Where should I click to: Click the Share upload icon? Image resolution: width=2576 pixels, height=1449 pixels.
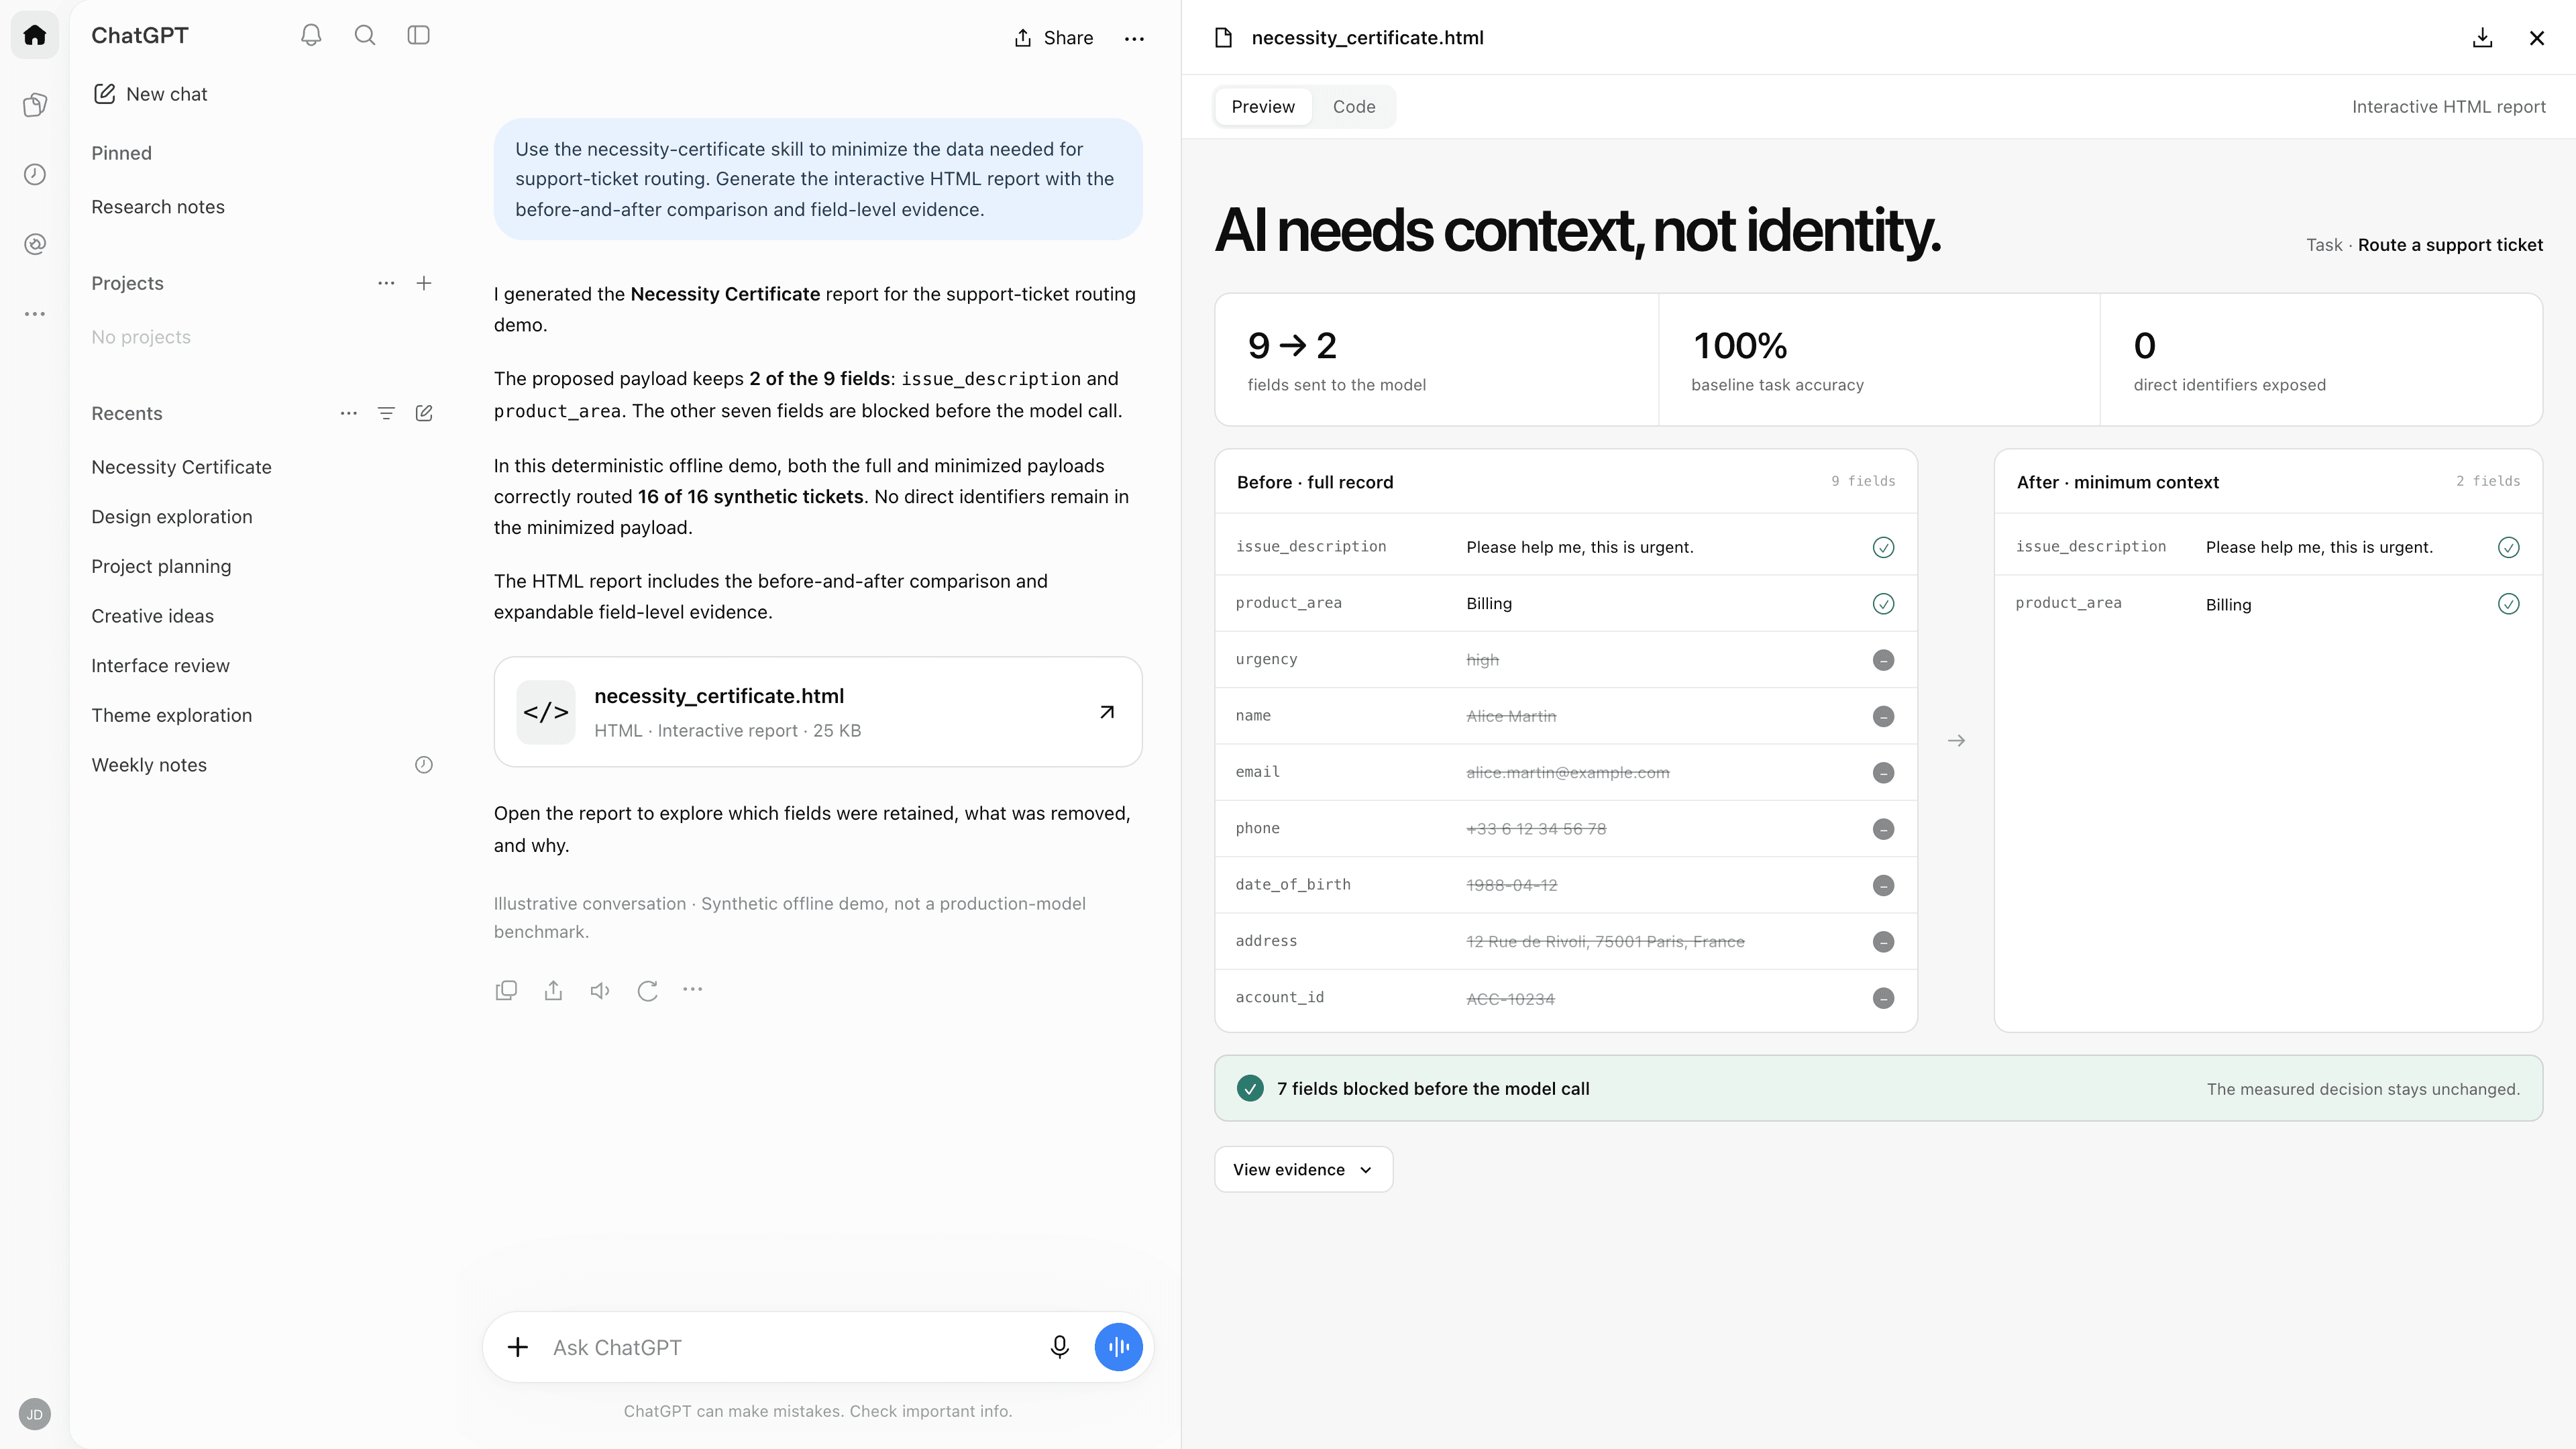[1022, 38]
